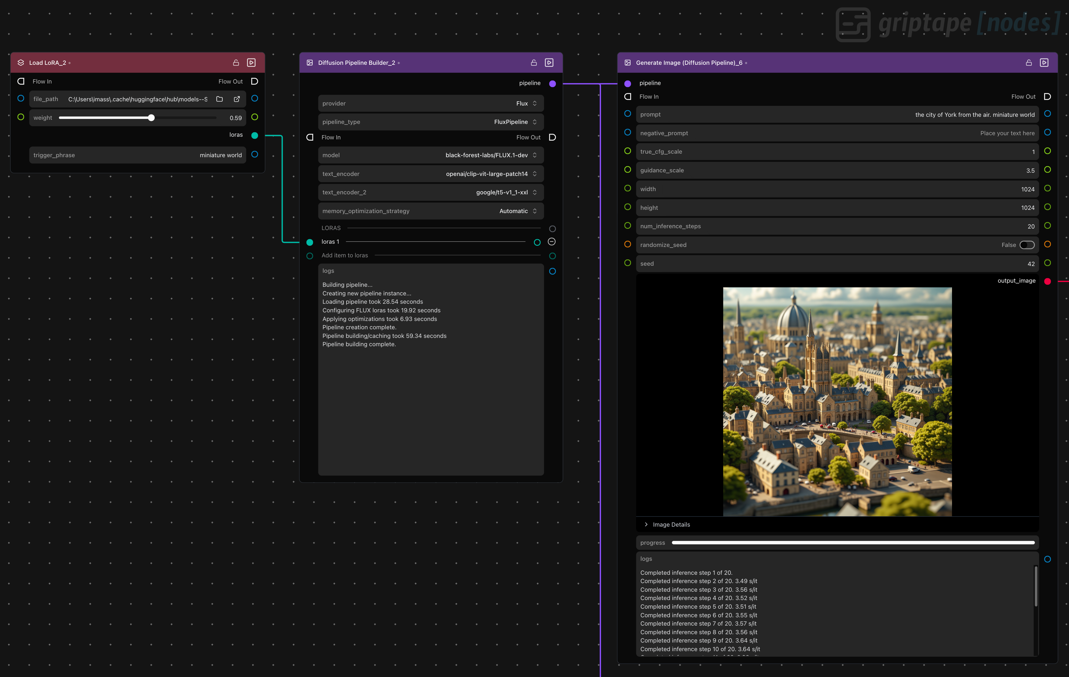1069x677 pixels.
Task: Remove loras 1 with the minus button
Action: [551, 242]
